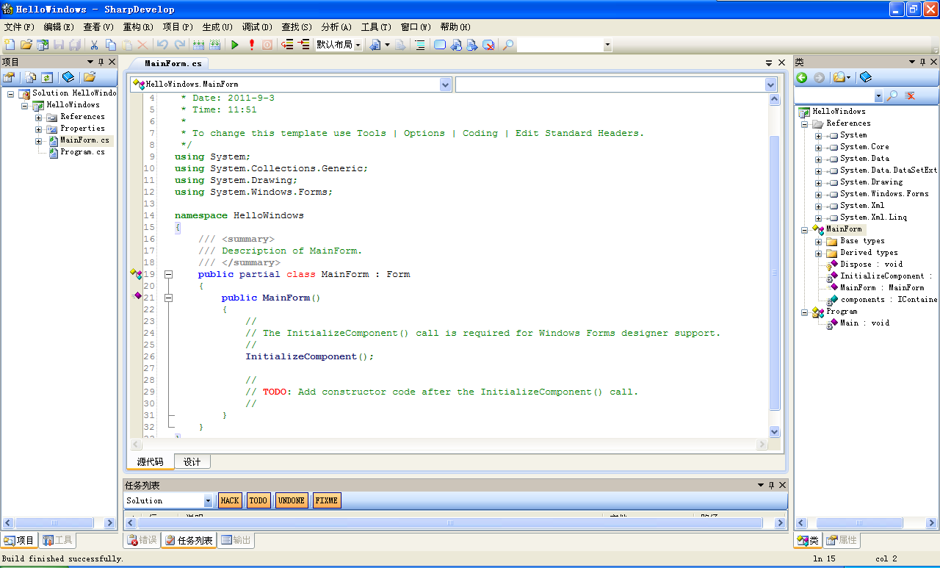
Task: Switch to the 设计 designer tab
Action: [x=192, y=461]
